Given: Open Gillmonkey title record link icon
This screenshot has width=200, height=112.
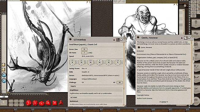Looking at the screenshot, I should (x=70, y=39).
